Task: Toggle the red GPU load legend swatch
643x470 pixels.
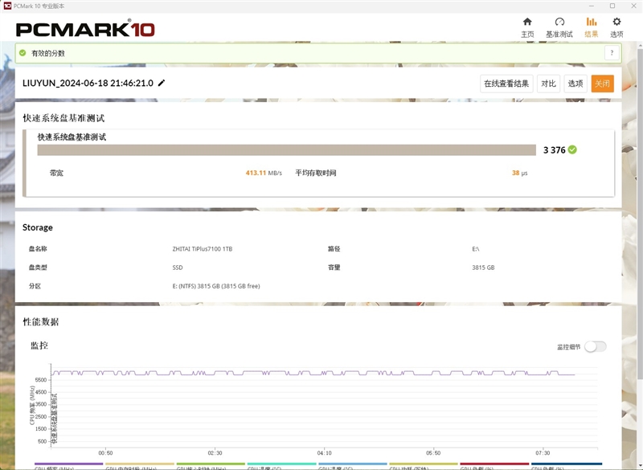Action: point(494,464)
